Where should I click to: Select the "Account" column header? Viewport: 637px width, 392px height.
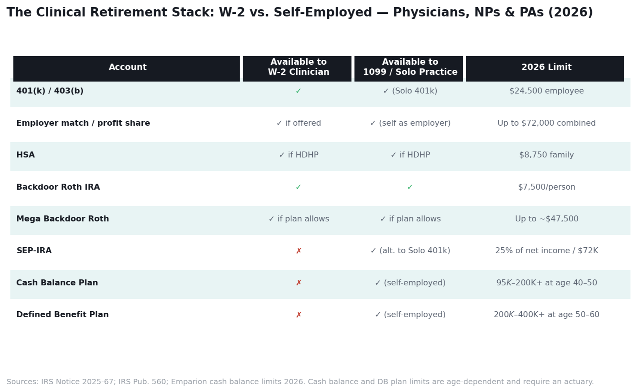[x=127, y=67]
